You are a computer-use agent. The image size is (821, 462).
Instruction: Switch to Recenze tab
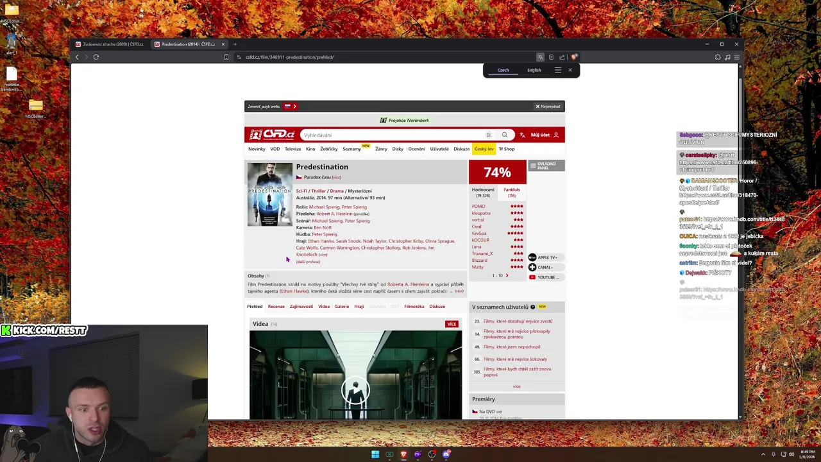(276, 307)
